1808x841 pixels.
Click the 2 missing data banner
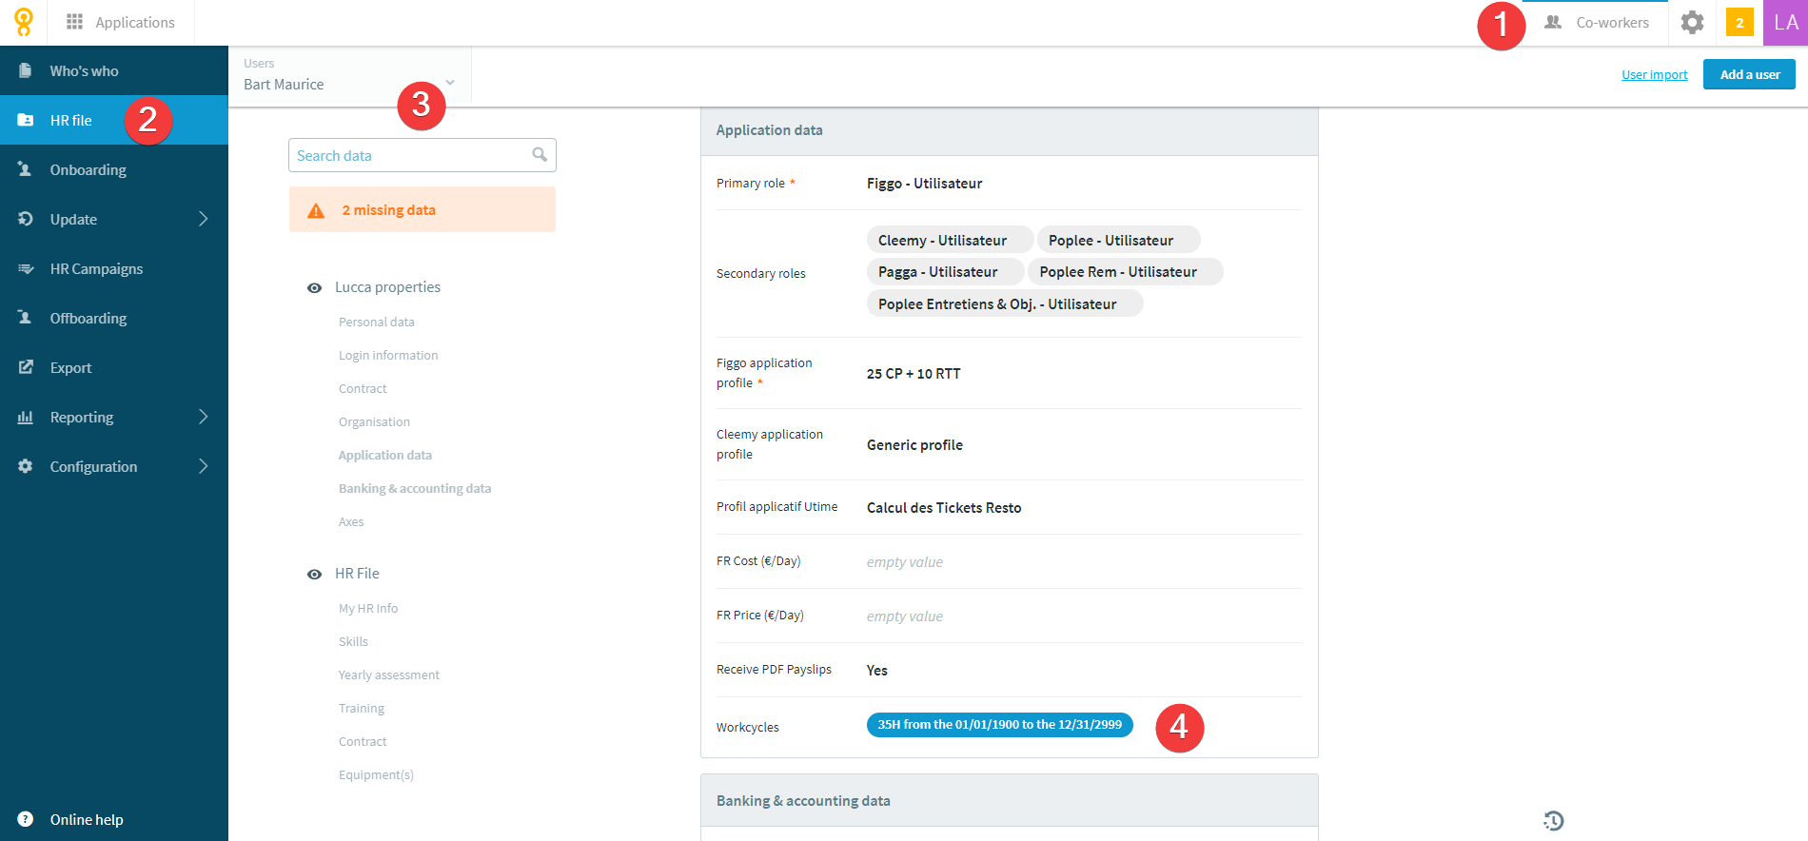click(423, 209)
